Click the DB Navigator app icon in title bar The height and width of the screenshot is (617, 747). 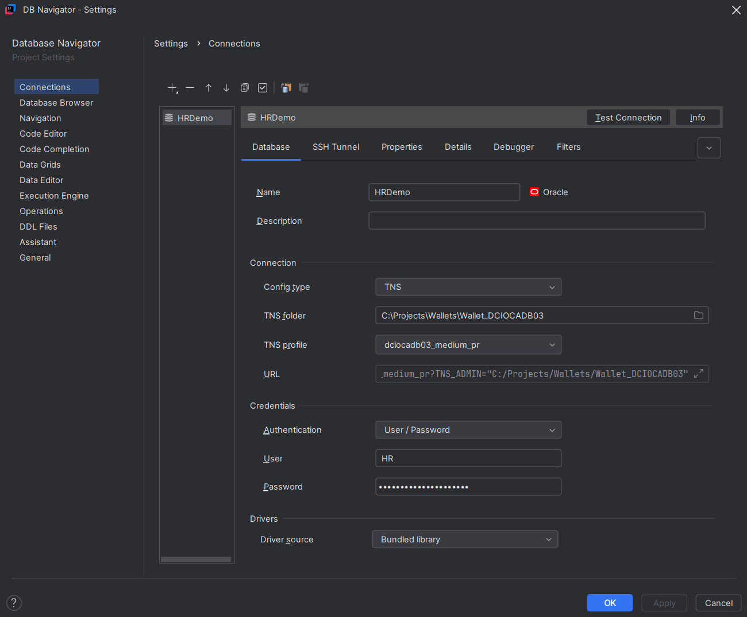coord(10,9)
